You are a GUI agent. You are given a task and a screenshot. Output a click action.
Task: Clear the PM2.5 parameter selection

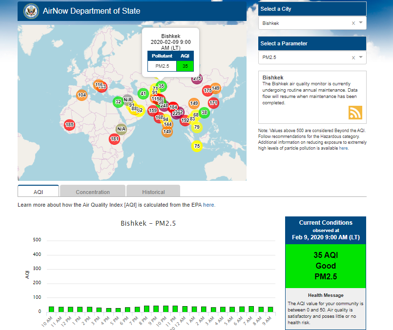353,58
